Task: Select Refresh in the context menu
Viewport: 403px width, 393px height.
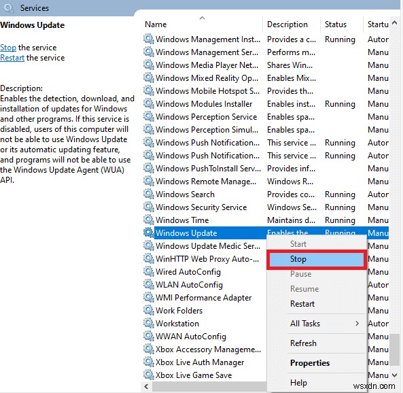Action: (316, 343)
